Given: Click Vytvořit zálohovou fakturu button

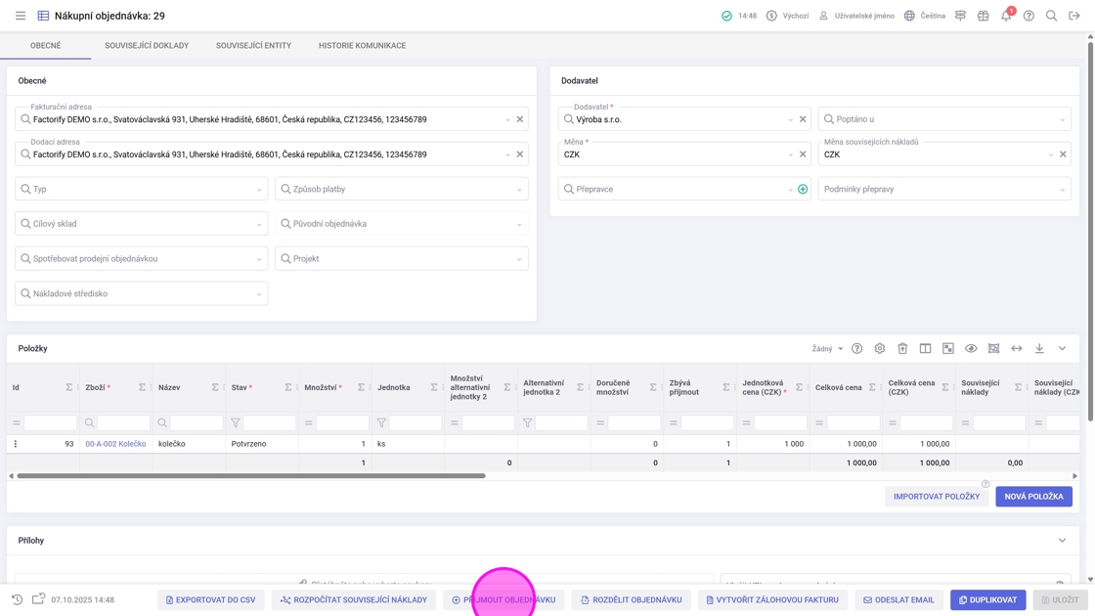Looking at the screenshot, I should click(772, 600).
